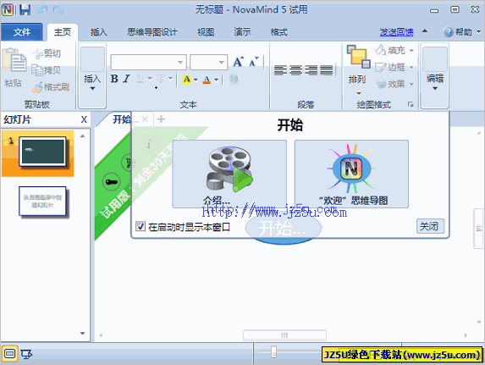The height and width of the screenshot is (365, 485).
Task: Align paragraph text left
Action: tap(280, 70)
